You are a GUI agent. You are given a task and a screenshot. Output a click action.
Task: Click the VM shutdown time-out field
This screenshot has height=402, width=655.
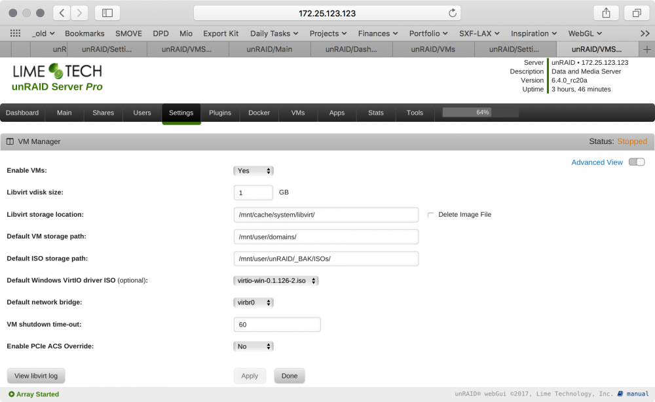pos(277,324)
